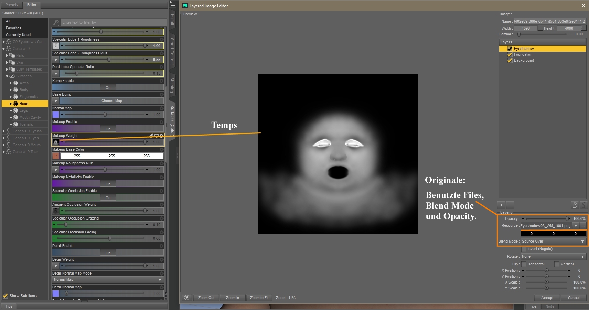The width and height of the screenshot is (589, 310).
Task: Click the Makeup Weight map thumbnail
Action: 56,142
